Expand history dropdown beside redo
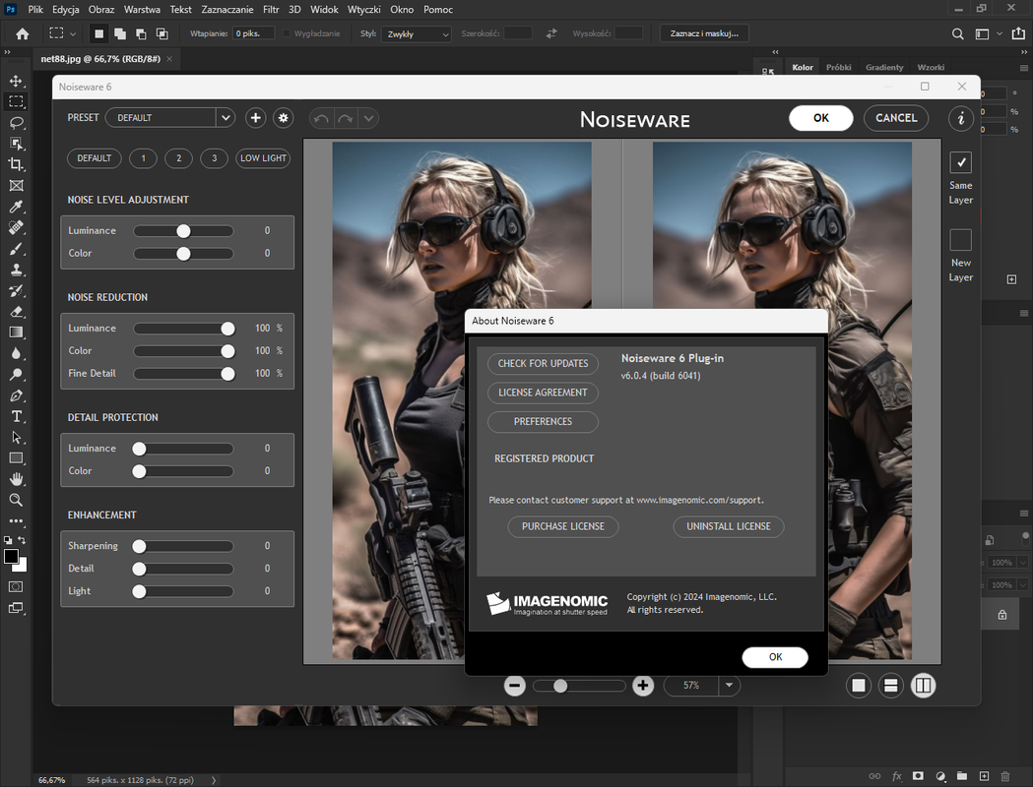Viewport: 1033px width, 787px height. coord(369,118)
